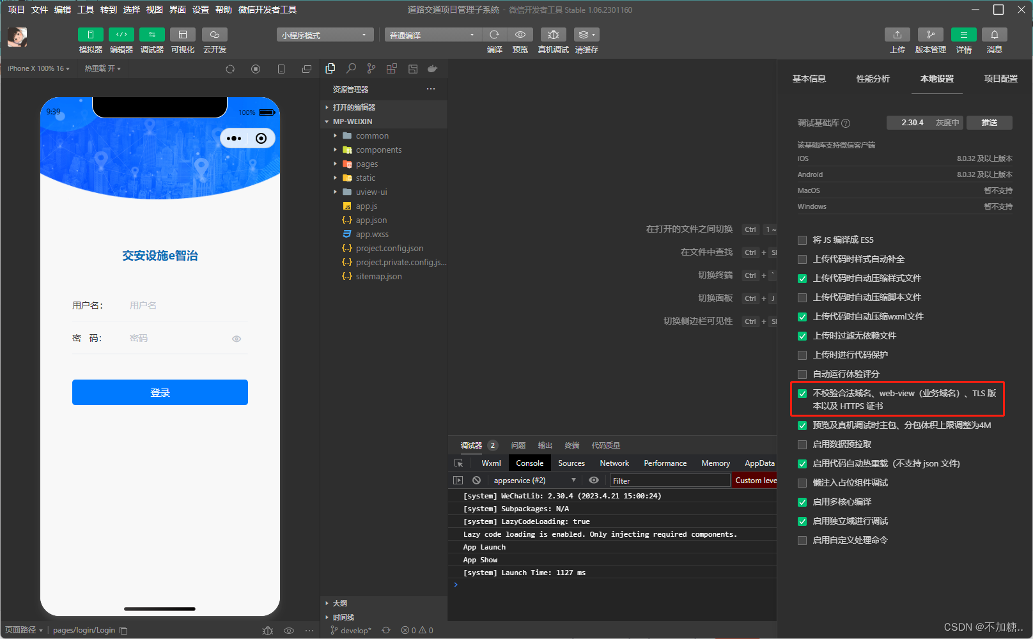The width and height of the screenshot is (1033, 639).
Task: Click the cloud development (云开发) icon
Action: tap(214, 35)
